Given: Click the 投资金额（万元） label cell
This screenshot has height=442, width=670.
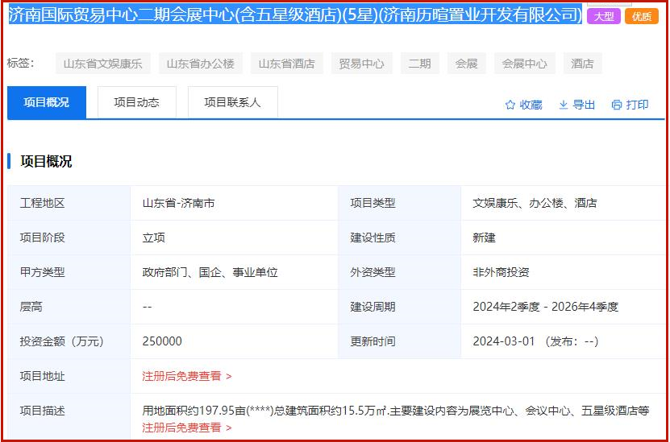Looking at the screenshot, I should [x=69, y=341].
